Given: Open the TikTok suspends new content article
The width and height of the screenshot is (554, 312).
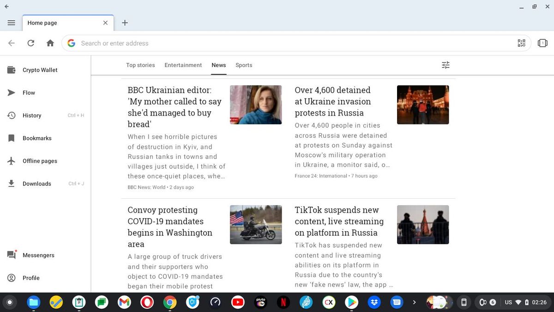Looking at the screenshot, I should point(339,221).
